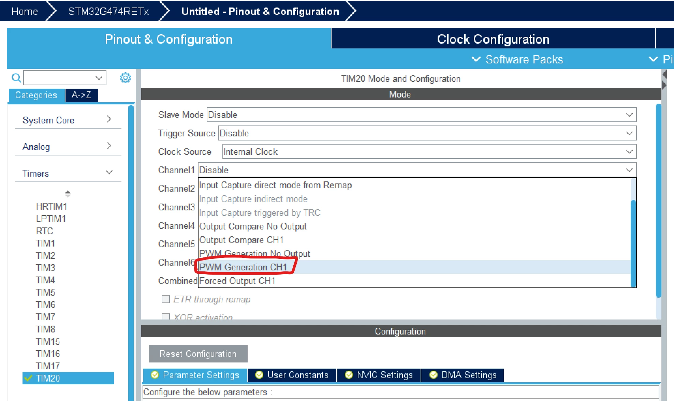Open the DMA Settings tab
Viewport: 674px width, 401px height.
point(463,375)
